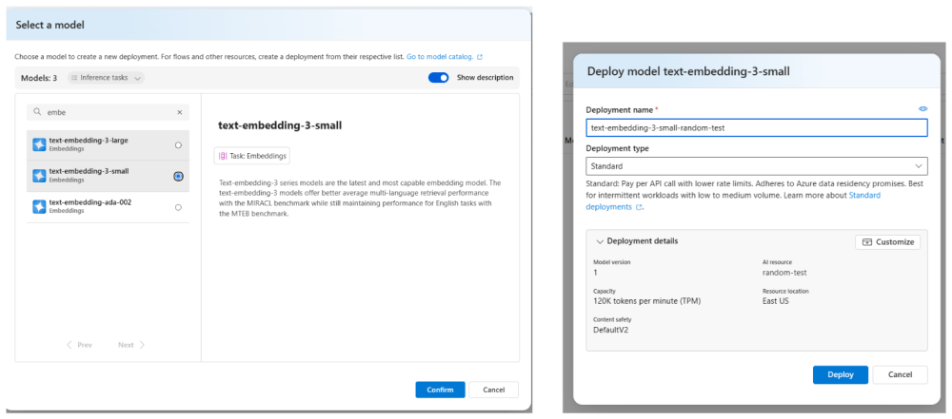Confirm the selected model
Screen dimensions: 952x419
[440, 390]
